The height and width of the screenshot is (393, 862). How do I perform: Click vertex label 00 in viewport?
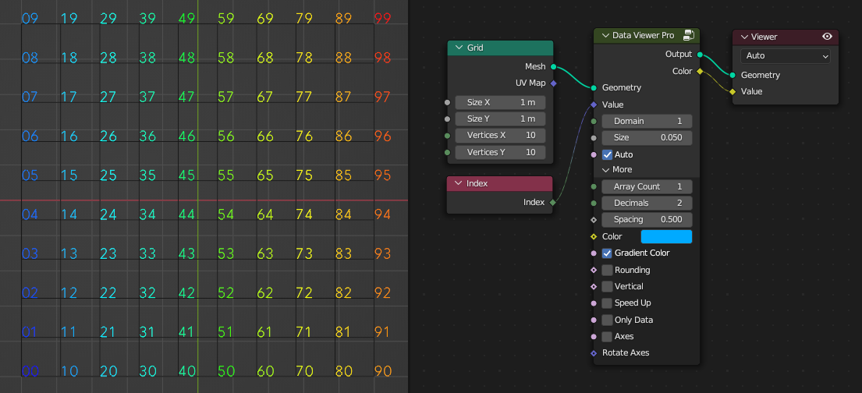[30, 372]
